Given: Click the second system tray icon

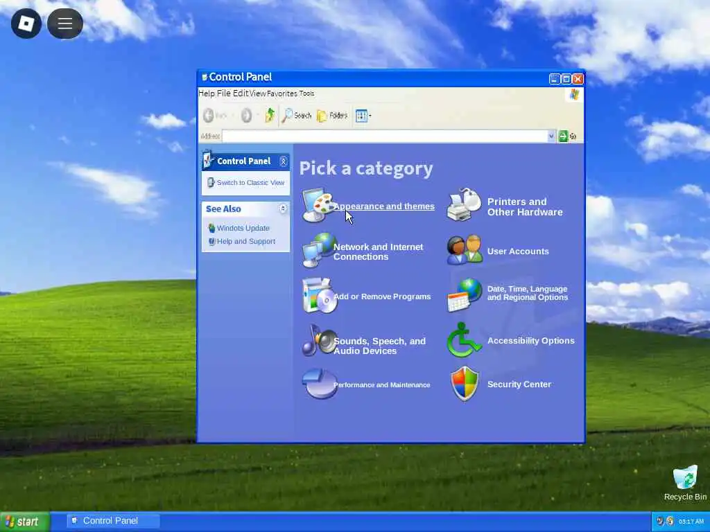Looking at the screenshot, I should click(670, 521).
